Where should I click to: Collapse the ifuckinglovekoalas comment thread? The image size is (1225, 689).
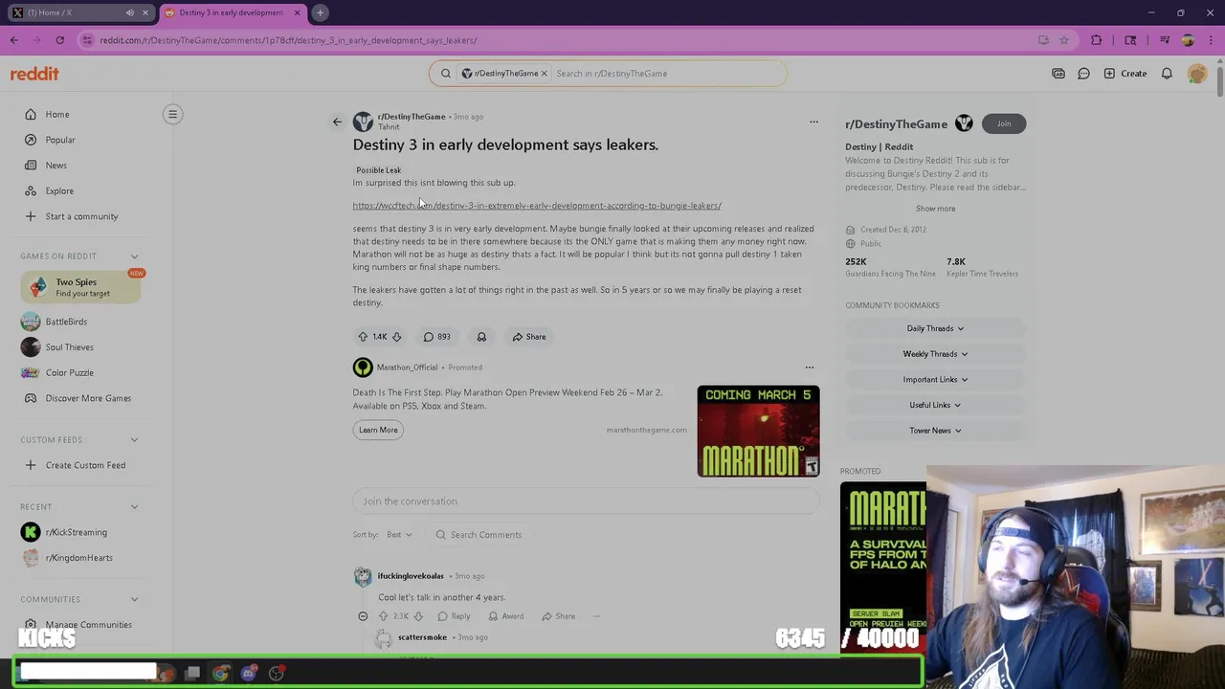pos(363,616)
